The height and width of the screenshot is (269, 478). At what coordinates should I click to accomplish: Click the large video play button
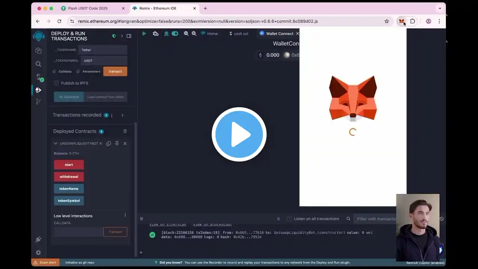pos(239,134)
